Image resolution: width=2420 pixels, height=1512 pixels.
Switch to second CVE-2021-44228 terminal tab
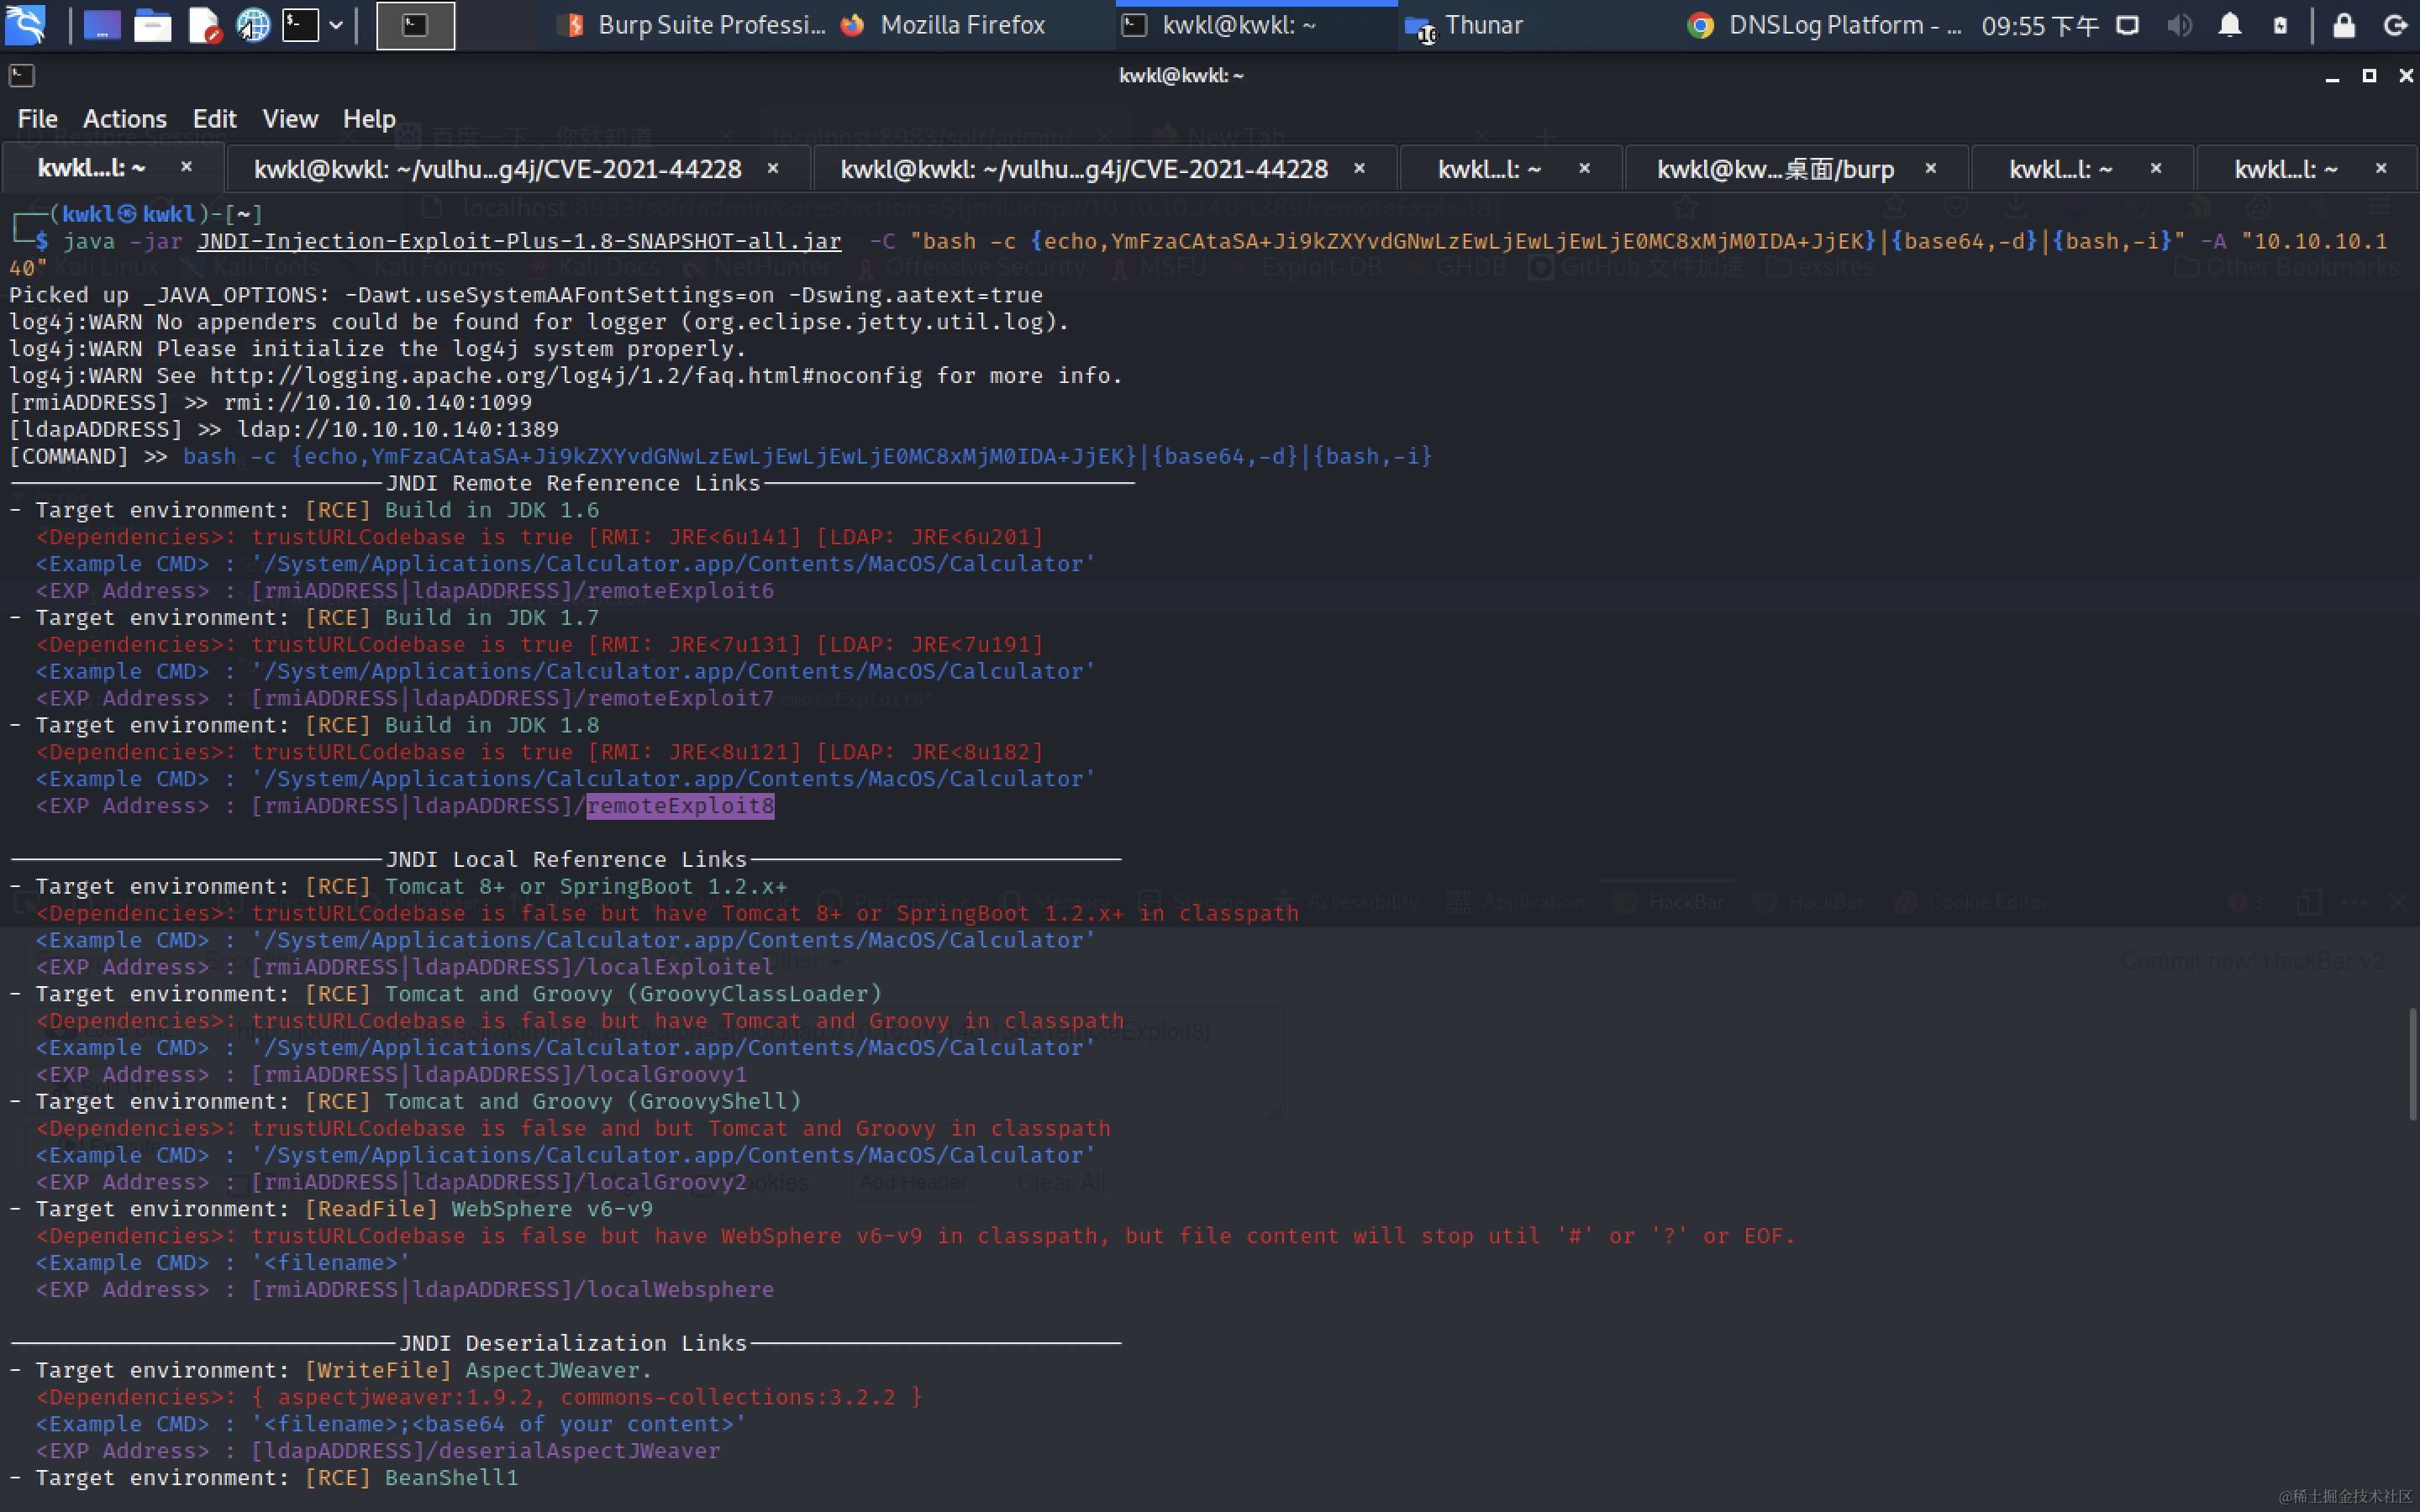[x=1084, y=169]
